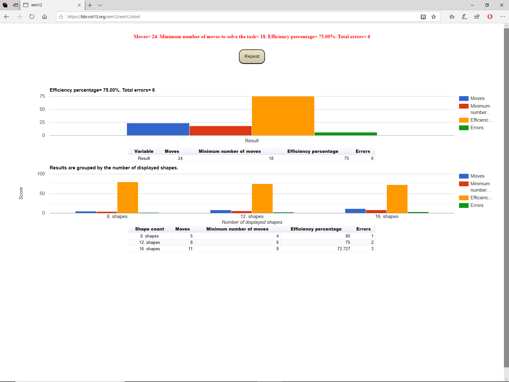509x382 pixels.
Task: Click orange bar for 8. shapes group
Action: [x=128, y=197]
